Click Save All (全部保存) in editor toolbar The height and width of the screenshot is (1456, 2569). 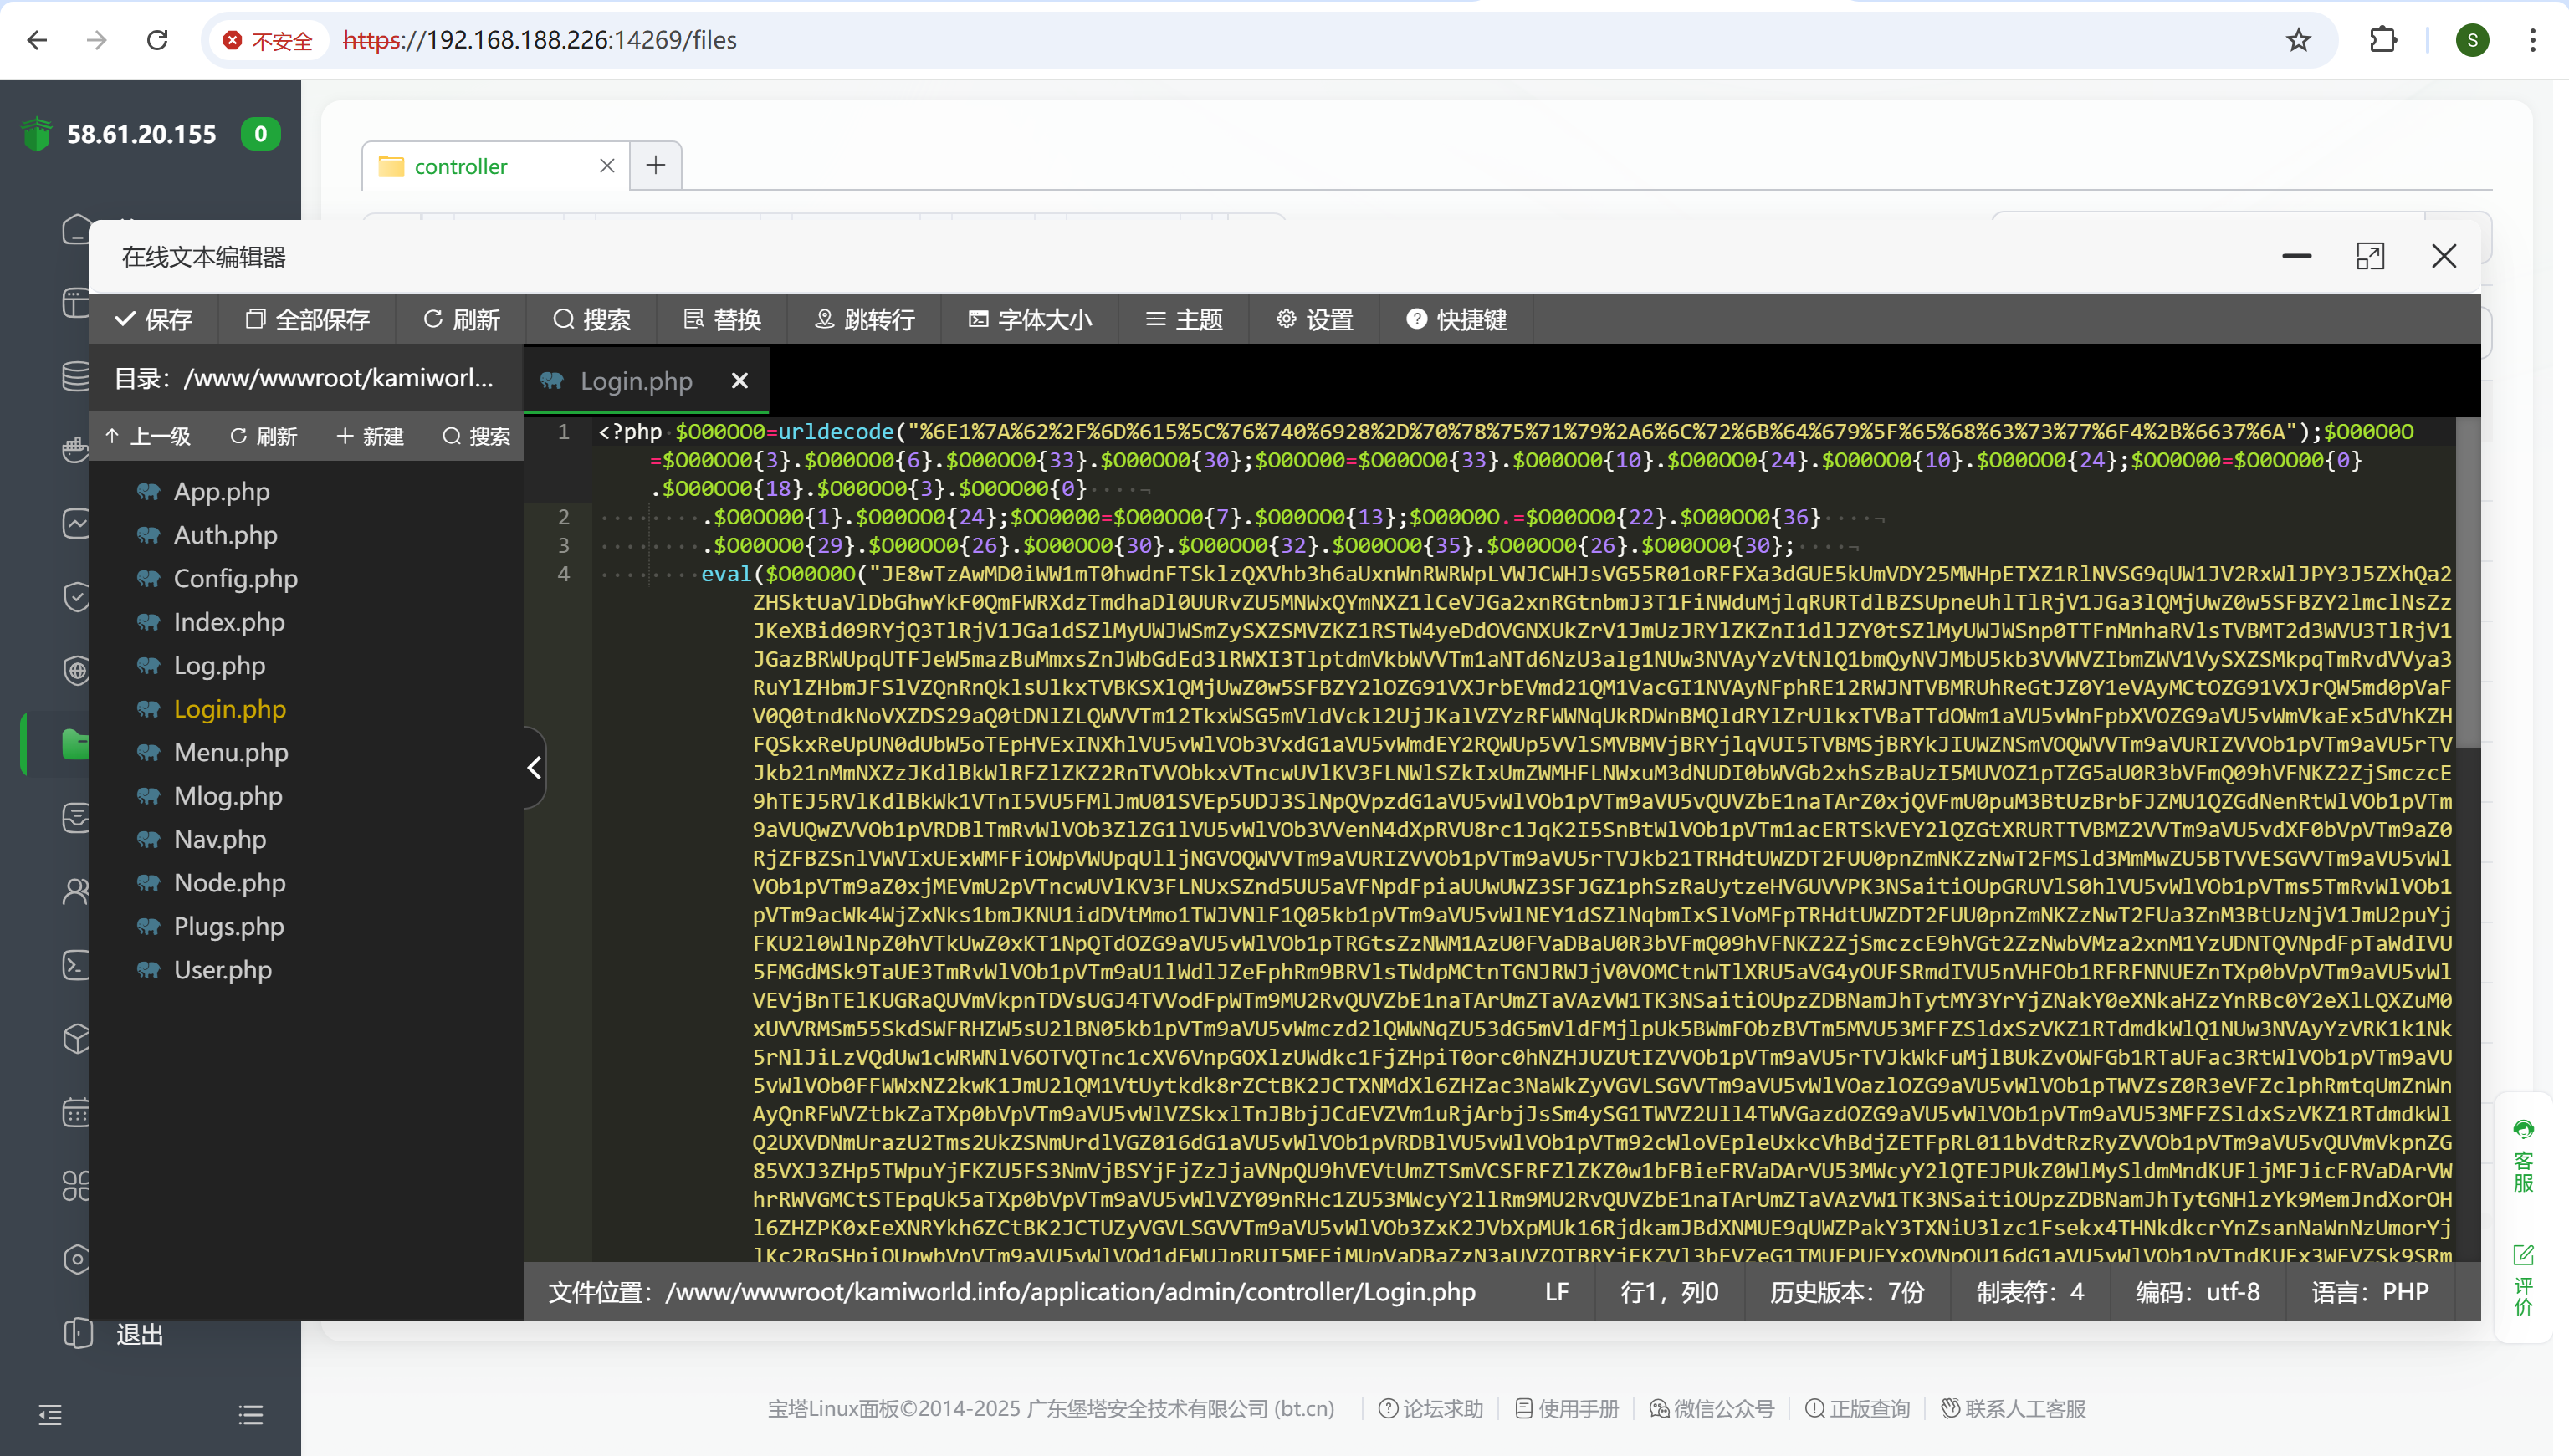coord(307,319)
